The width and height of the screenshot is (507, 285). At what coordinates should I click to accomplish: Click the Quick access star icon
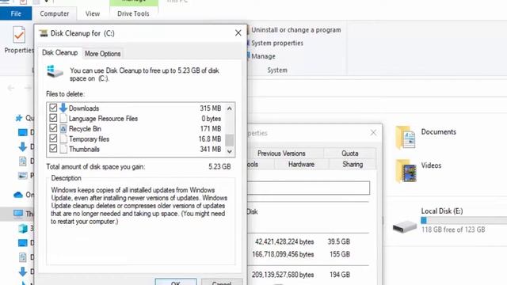pos(19,118)
